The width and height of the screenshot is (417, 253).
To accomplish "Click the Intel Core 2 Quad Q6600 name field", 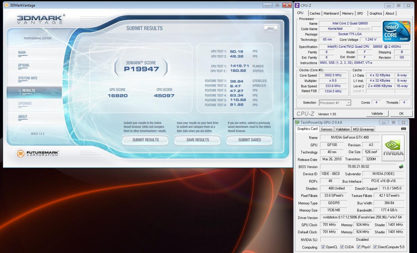I will (350, 23).
